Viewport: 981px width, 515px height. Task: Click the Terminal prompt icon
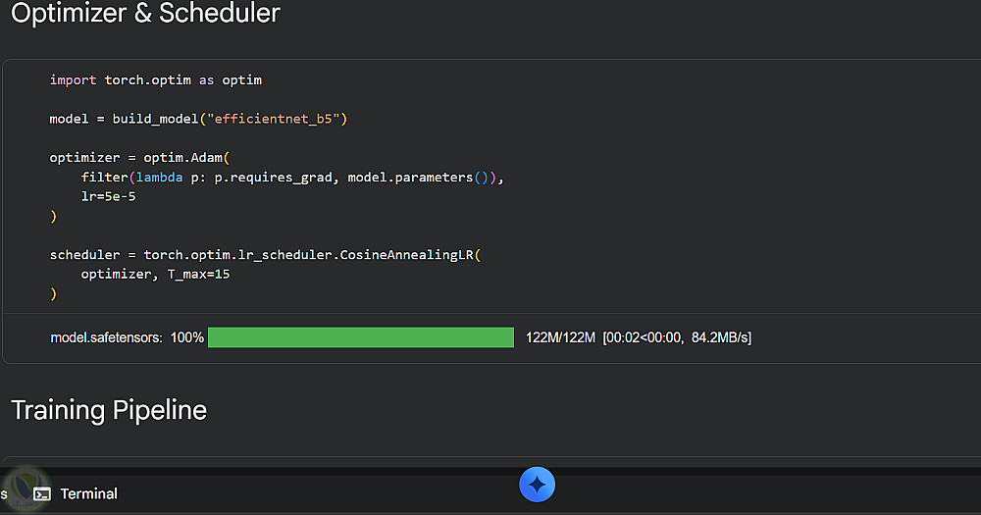42,493
